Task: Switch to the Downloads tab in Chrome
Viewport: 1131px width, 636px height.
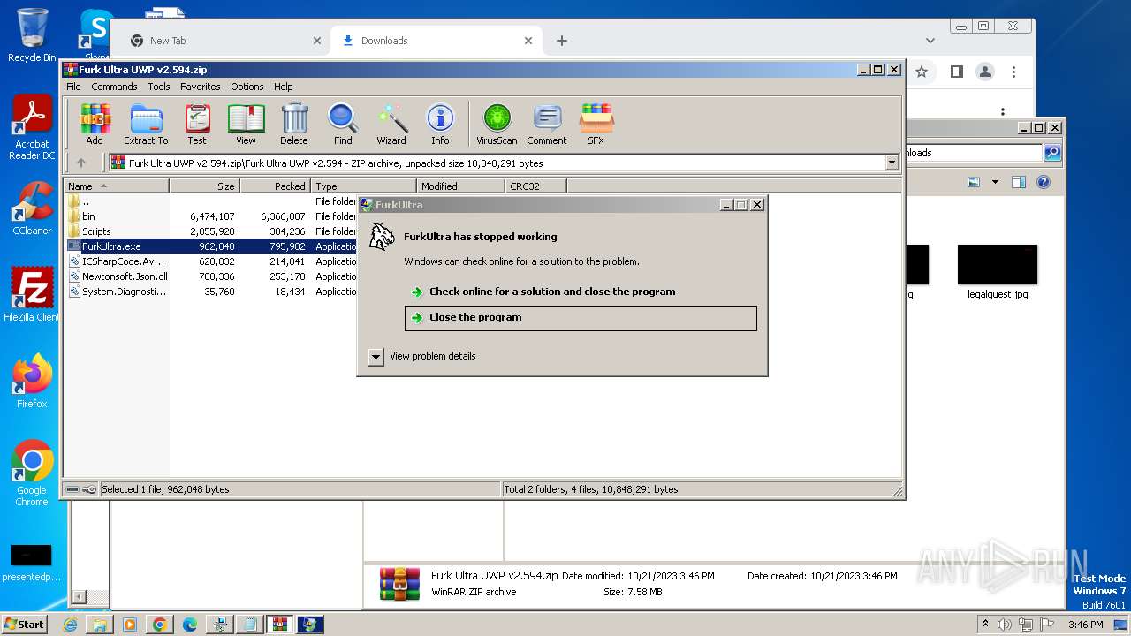Action: coord(436,41)
